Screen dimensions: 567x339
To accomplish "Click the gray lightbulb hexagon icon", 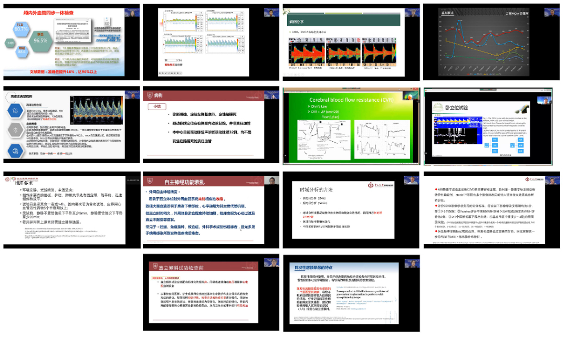I will 15,131.
